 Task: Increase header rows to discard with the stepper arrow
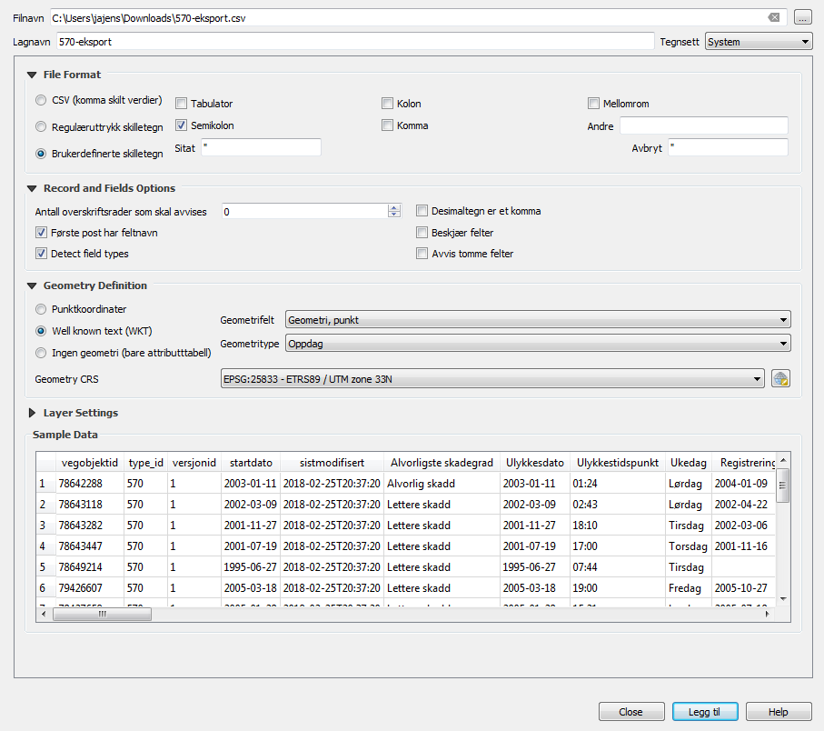point(393,207)
